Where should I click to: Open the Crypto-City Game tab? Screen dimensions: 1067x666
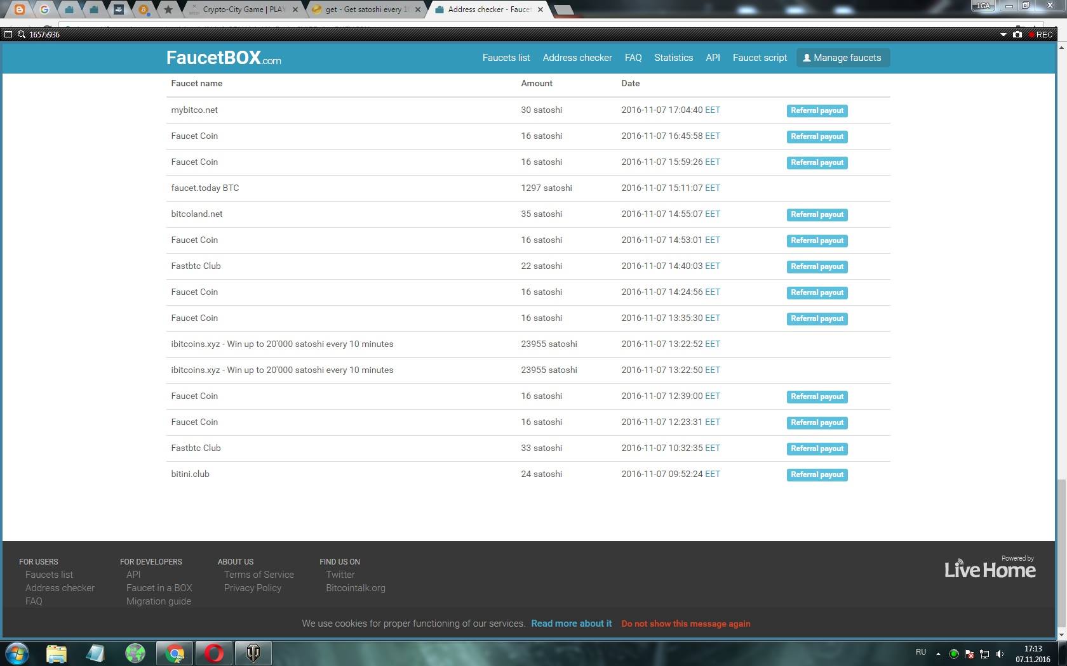(243, 10)
